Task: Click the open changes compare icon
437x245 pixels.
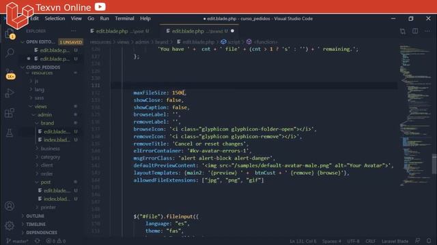Action: 403,31
